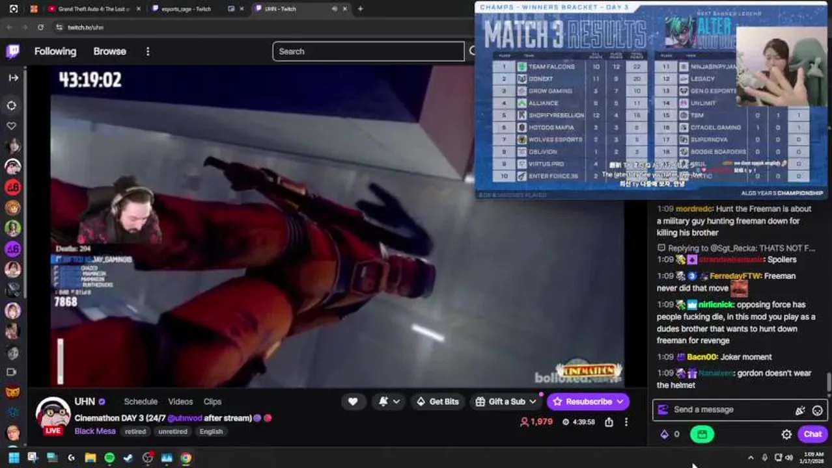Open Spotify from the taskbar
Screen dimensions: 832x468
[x=109, y=458]
